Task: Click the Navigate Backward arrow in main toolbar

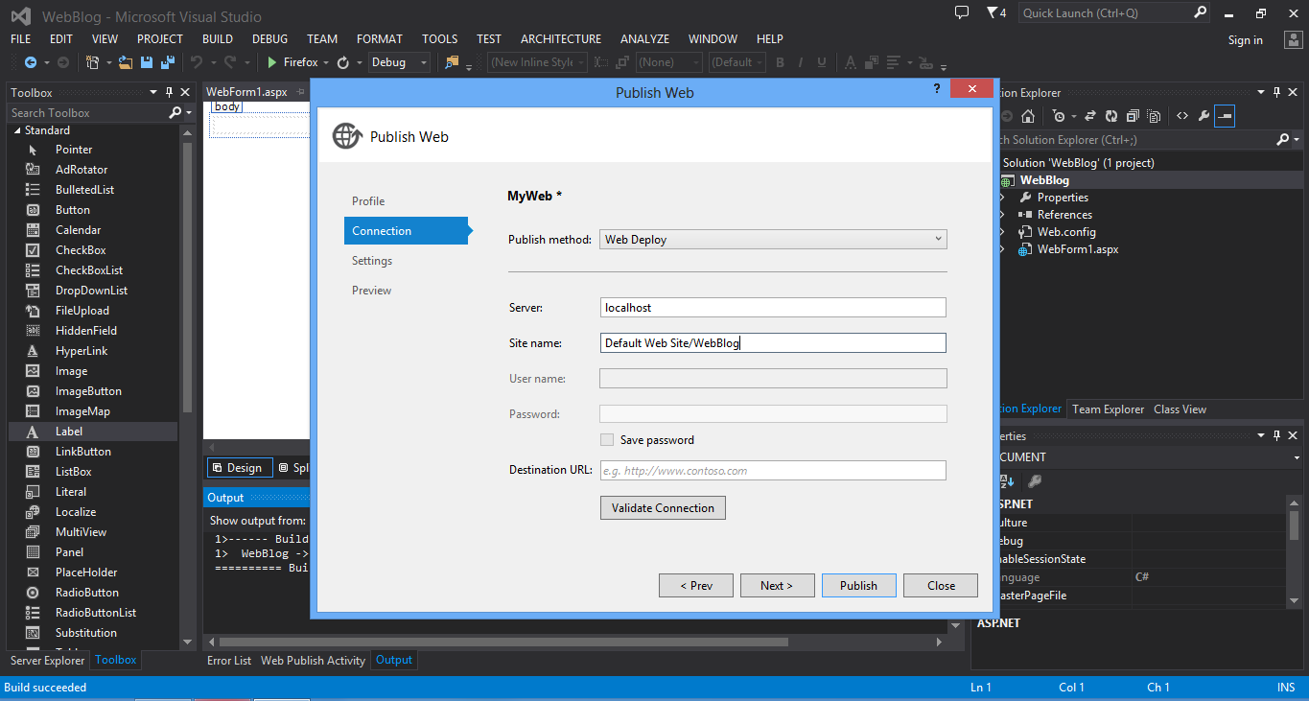Action: [x=30, y=62]
